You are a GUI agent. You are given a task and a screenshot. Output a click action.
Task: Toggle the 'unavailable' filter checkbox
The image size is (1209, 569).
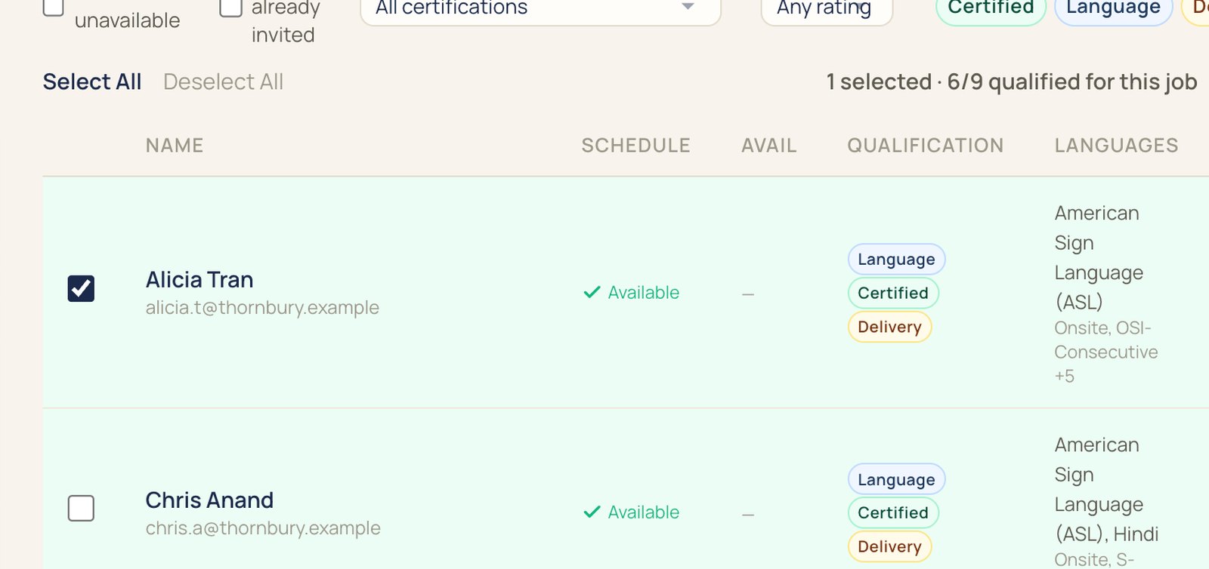53,6
